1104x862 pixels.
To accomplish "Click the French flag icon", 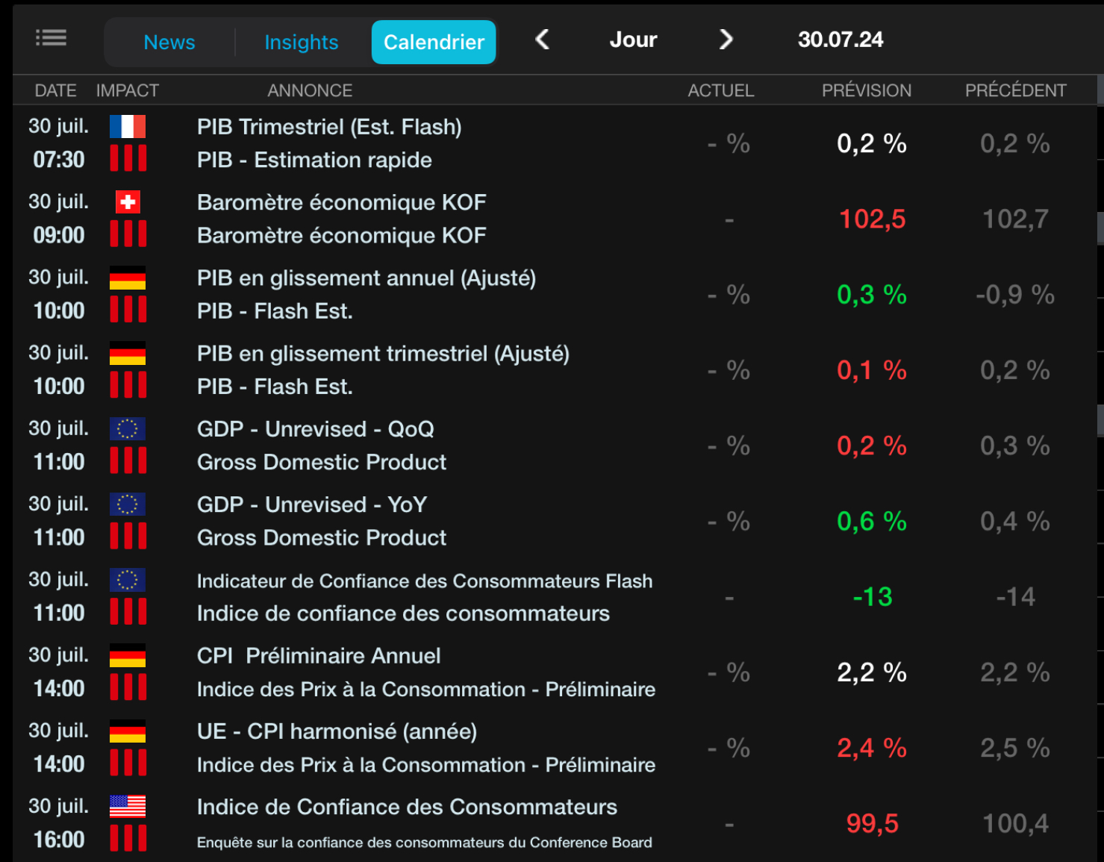I will click(128, 126).
